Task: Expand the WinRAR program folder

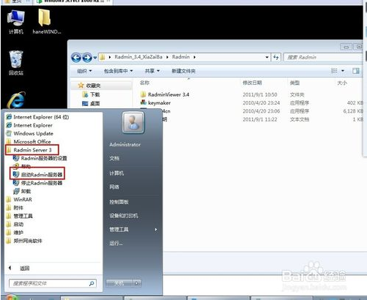Action: [19, 200]
